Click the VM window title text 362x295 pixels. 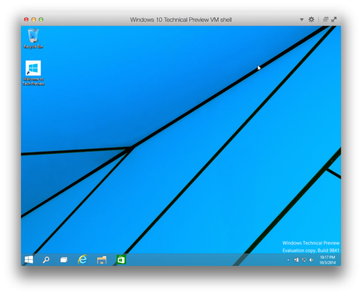[x=181, y=20]
